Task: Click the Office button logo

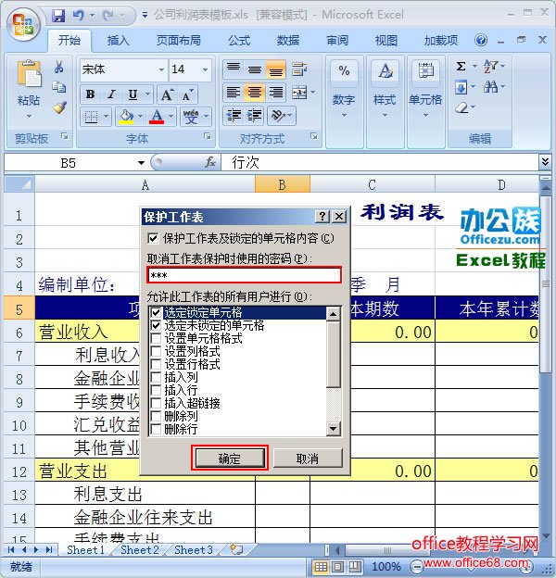Action: [x=23, y=25]
